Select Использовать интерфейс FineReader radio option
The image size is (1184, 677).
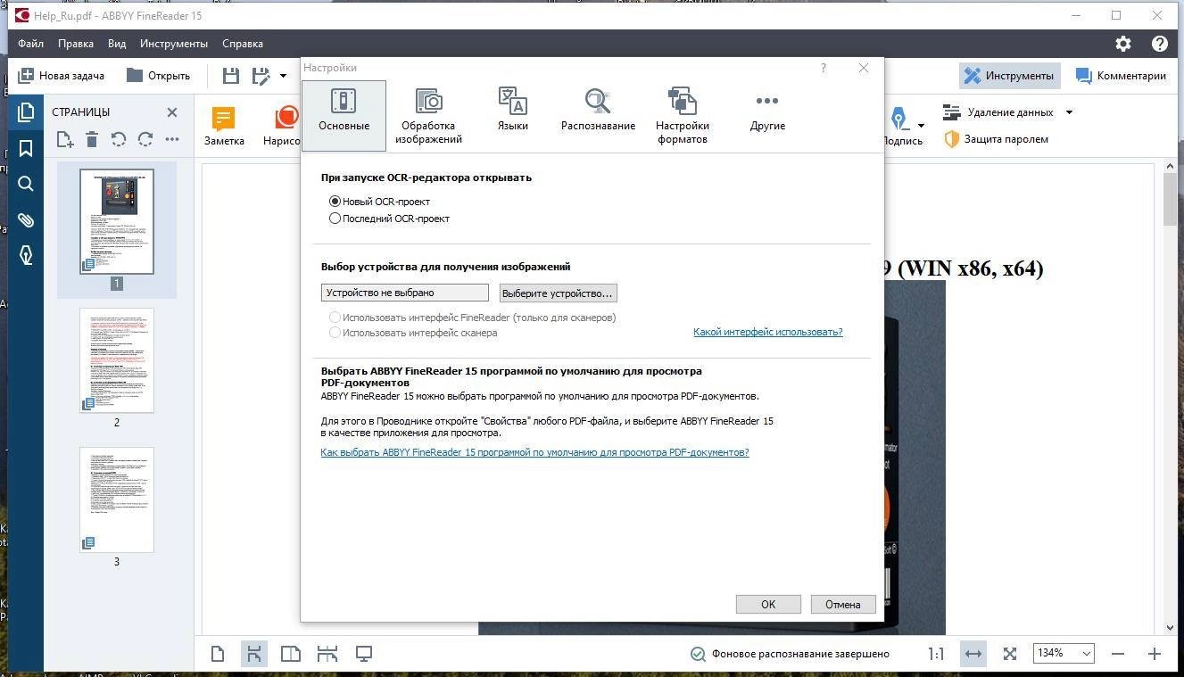(473, 318)
